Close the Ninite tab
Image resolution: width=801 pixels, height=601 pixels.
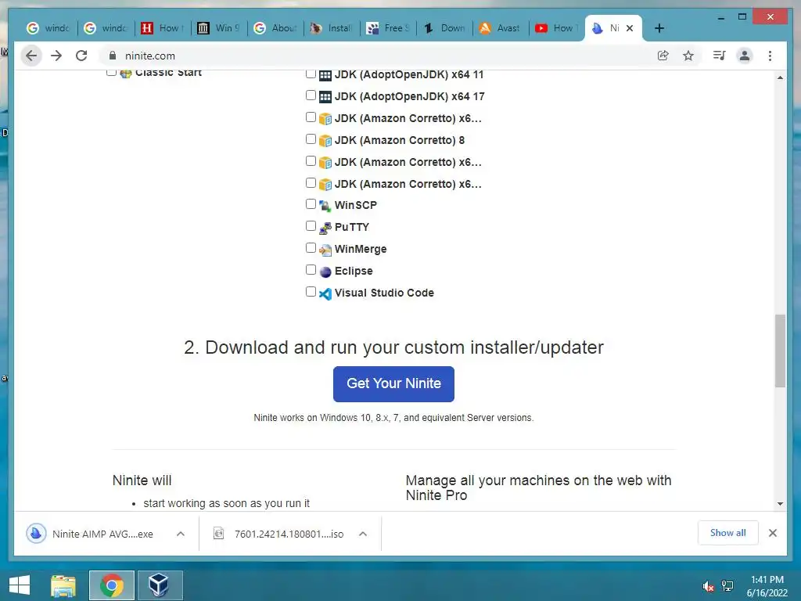[x=630, y=28]
